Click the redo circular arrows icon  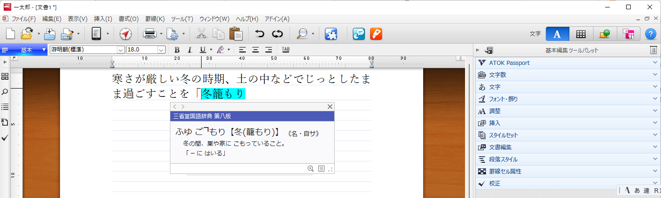coord(277,34)
